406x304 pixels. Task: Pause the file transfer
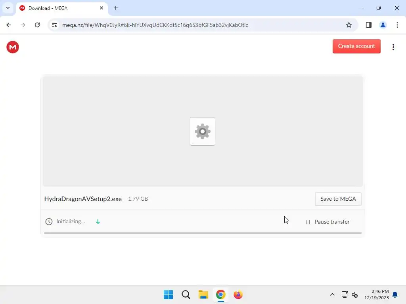coord(327,222)
